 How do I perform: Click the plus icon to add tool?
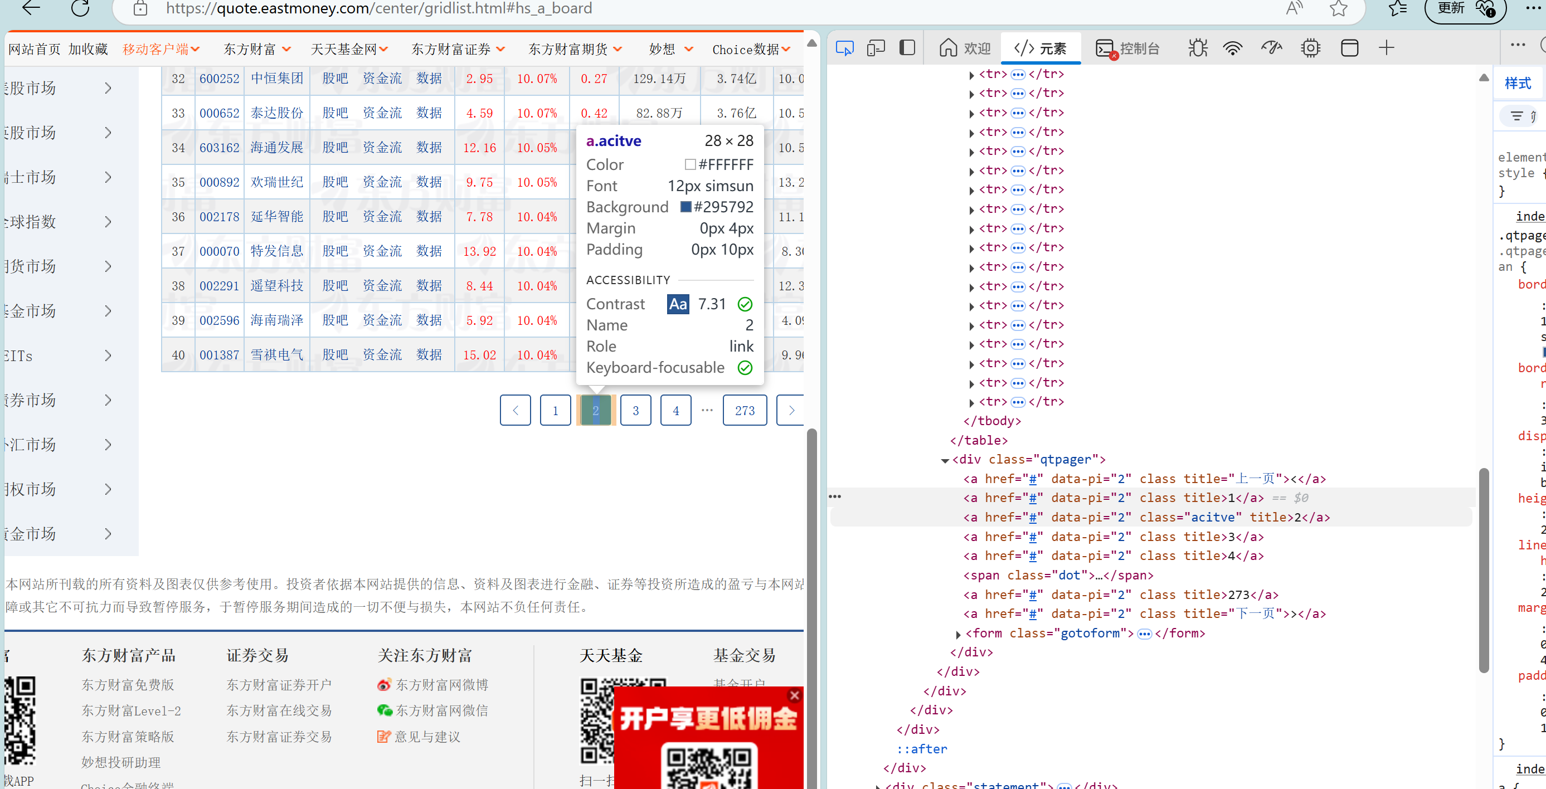pyautogui.click(x=1387, y=48)
